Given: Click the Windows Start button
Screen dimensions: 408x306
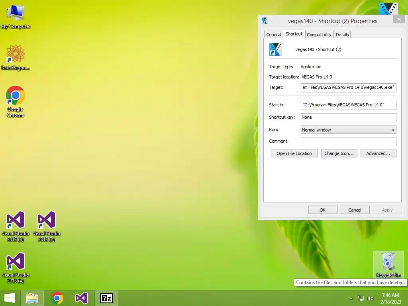Looking at the screenshot, I should [10, 298].
